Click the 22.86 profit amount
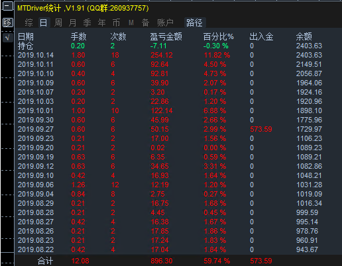Viewport: 342px width, 266px height. pos(160,101)
